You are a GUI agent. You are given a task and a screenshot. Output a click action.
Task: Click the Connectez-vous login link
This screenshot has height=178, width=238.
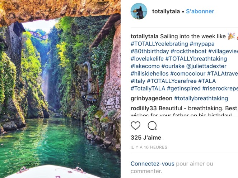coord(152,164)
